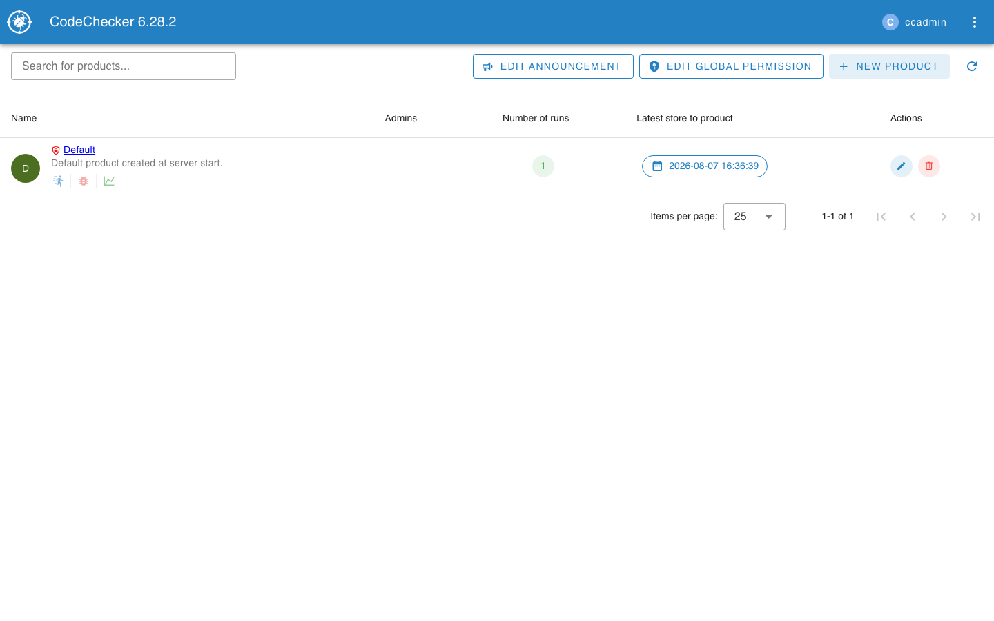Click the Latest store to product header
Viewport: 994px width, 621px height.
coord(685,118)
